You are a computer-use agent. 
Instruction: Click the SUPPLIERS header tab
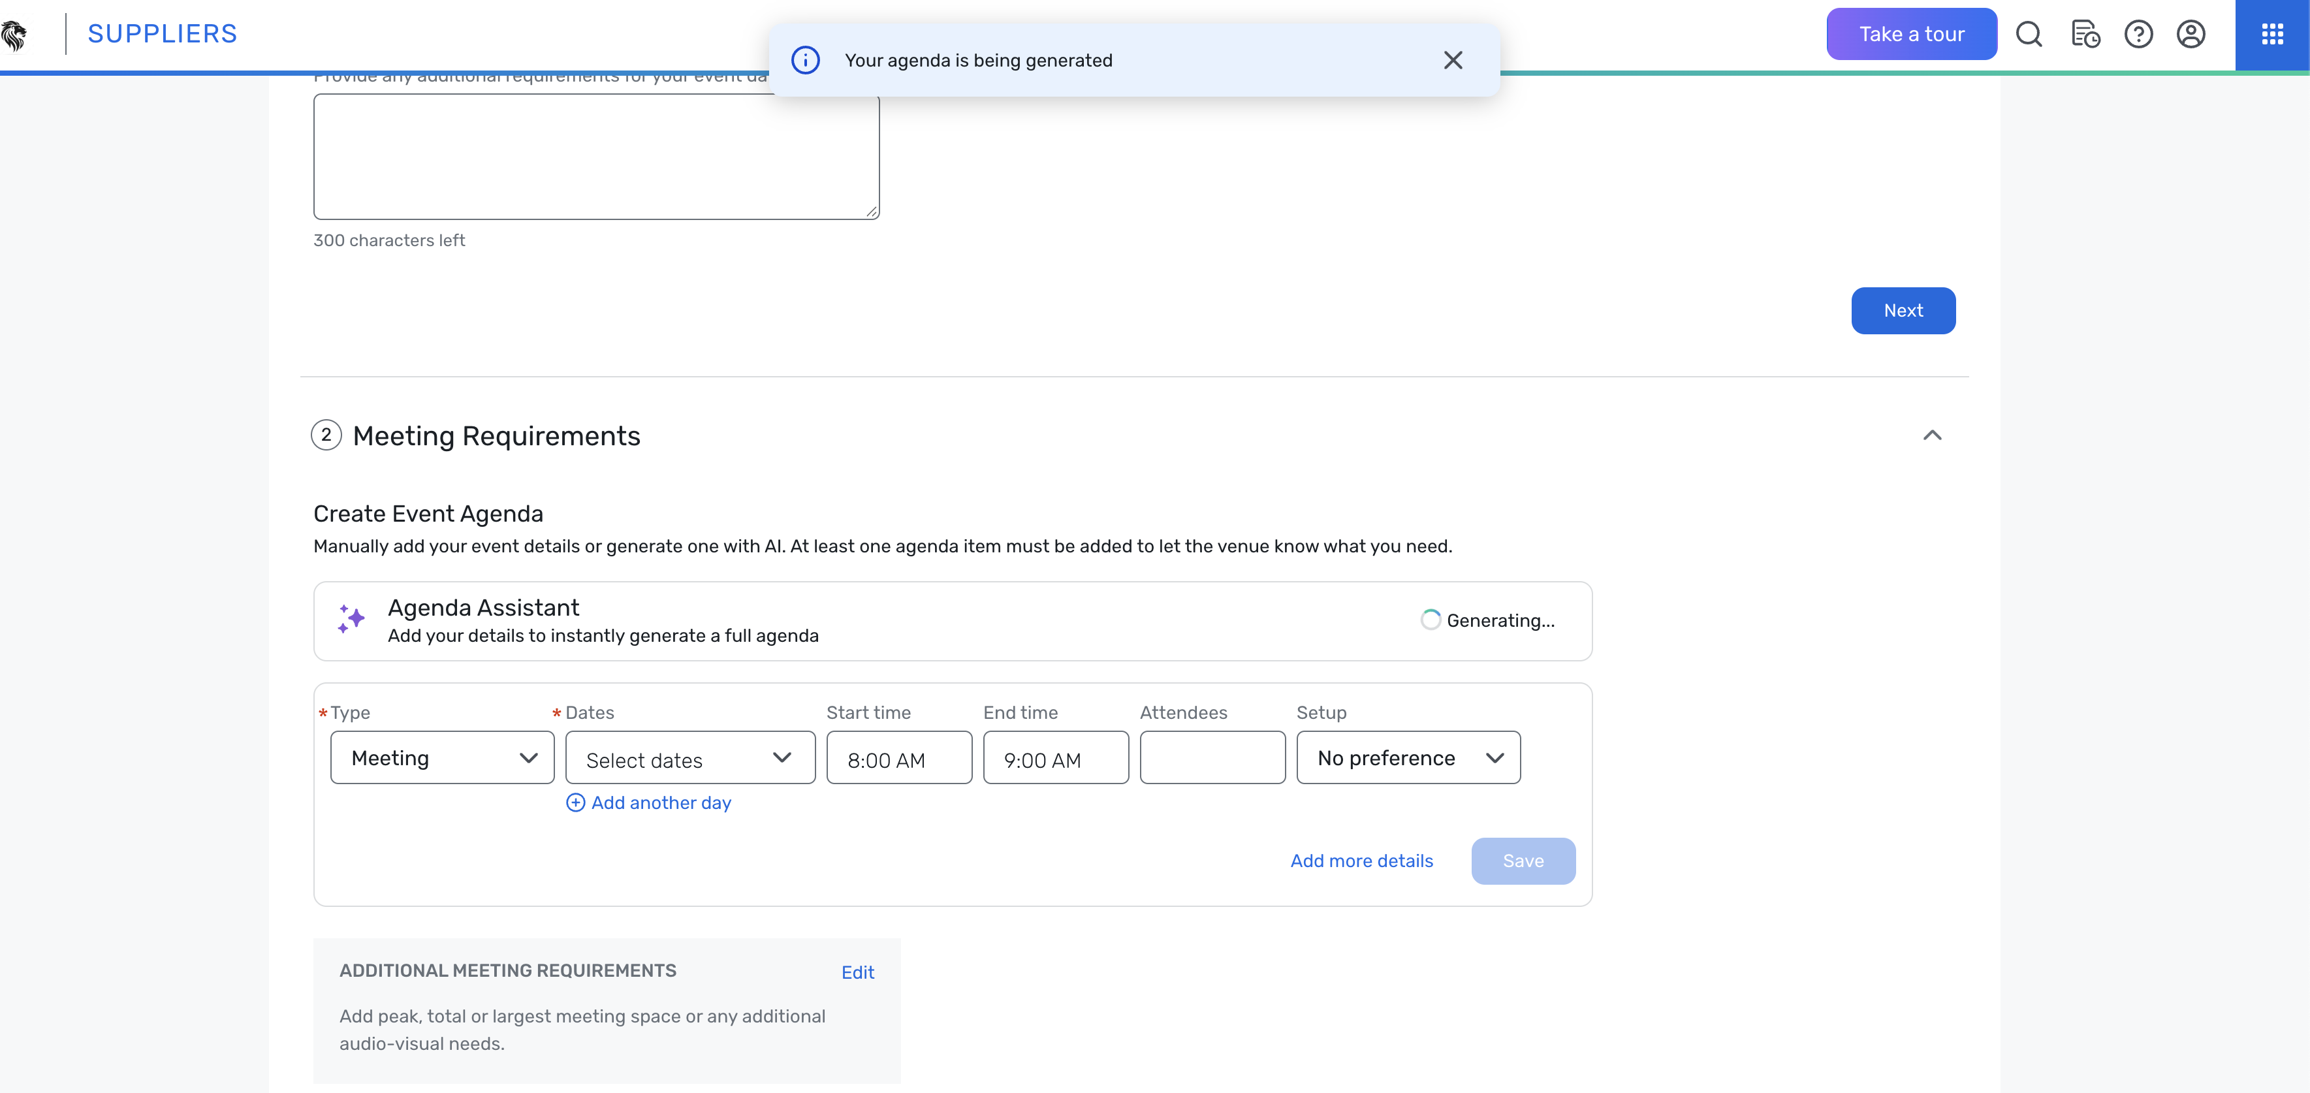pyautogui.click(x=163, y=34)
